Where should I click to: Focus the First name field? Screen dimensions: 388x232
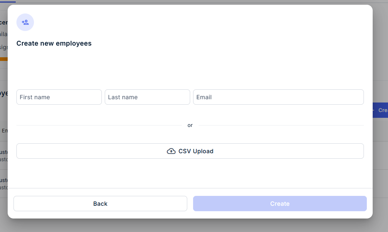pyautogui.click(x=59, y=97)
